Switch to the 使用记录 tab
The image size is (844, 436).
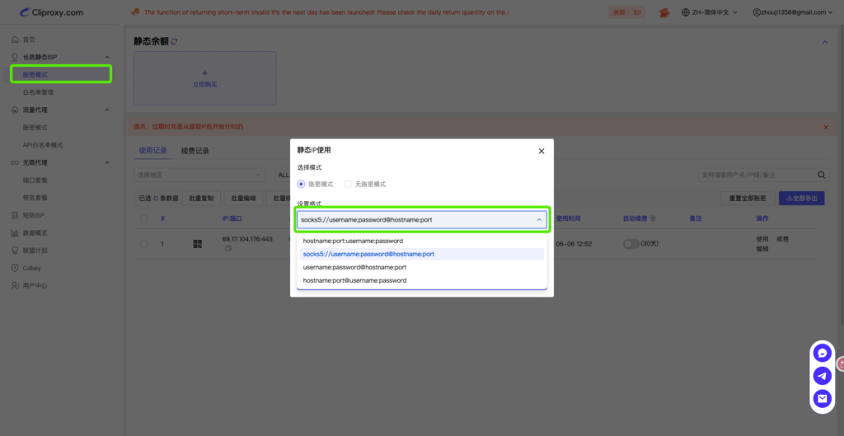pyautogui.click(x=152, y=151)
